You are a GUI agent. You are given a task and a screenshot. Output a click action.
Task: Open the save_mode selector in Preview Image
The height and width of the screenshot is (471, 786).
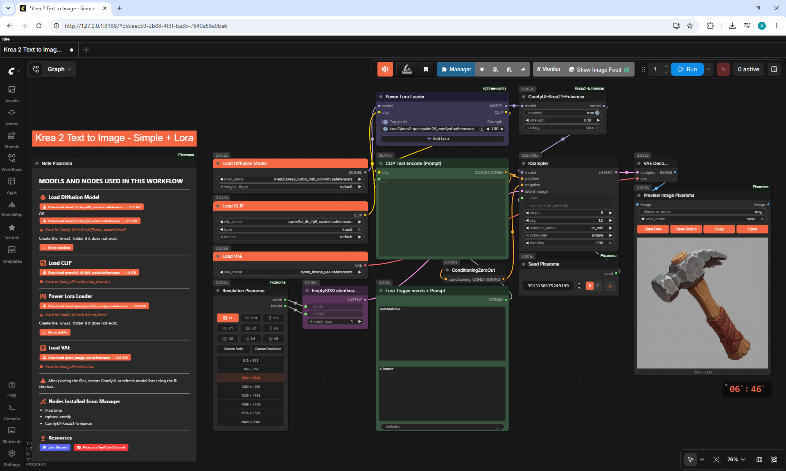702,219
